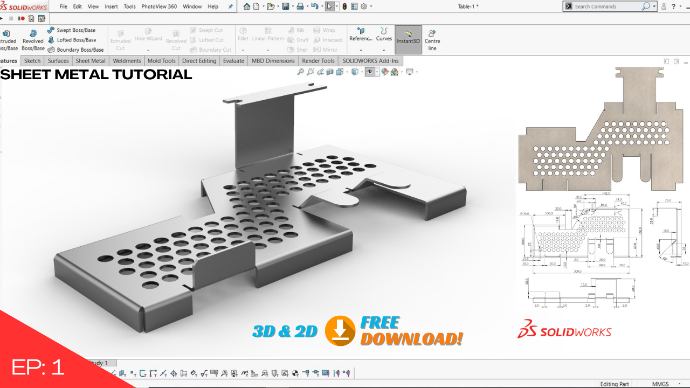
Task: Expand the Search Commands dropdown arrow
Action: [x=654, y=6]
